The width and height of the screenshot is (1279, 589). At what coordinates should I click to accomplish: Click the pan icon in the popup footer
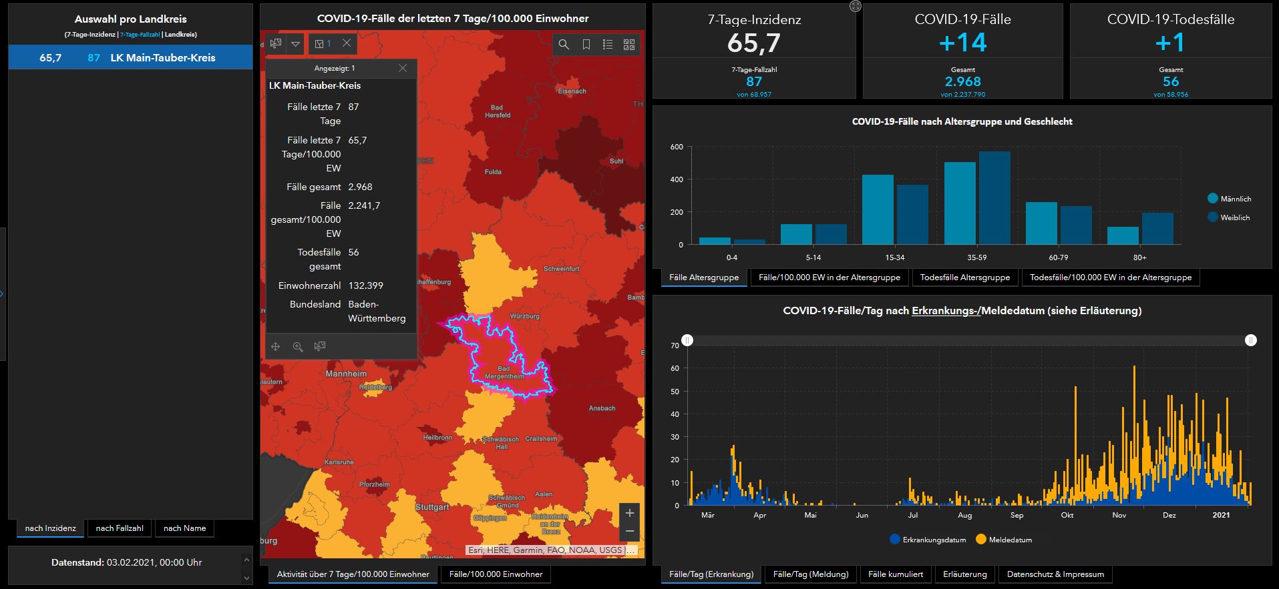pos(275,346)
